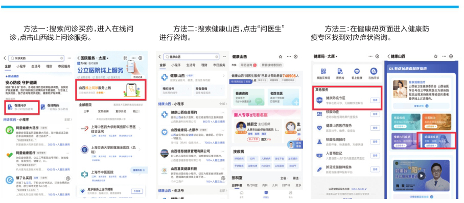This screenshot has height=203, width=464.
Task: Clear the 问诊买药 search field
Action: [x=61, y=58]
